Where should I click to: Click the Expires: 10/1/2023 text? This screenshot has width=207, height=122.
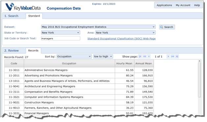click(x=103, y=4)
